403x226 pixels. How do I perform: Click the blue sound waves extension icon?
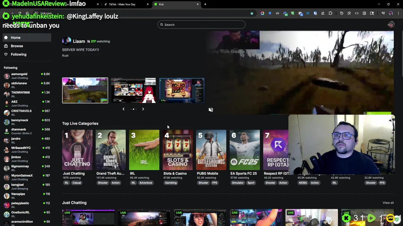[308, 13]
